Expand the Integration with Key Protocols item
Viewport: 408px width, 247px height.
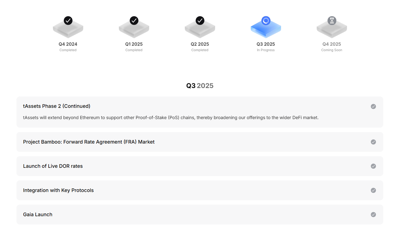tap(200, 190)
